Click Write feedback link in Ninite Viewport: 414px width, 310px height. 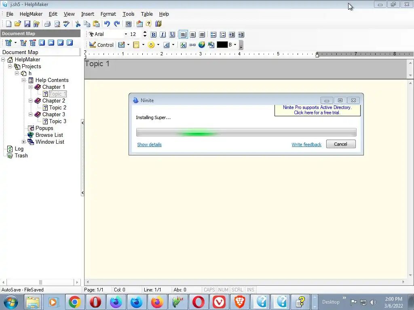tap(306, 145)
